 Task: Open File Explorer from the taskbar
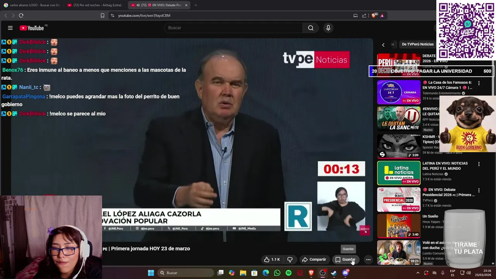243,273
